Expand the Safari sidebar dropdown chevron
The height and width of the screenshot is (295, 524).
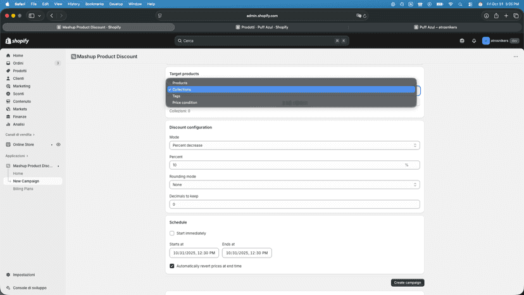39,16
